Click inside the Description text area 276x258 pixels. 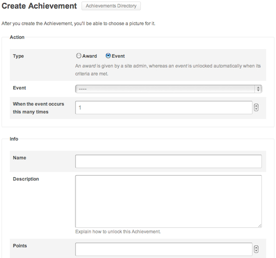(x=168, y=201)
